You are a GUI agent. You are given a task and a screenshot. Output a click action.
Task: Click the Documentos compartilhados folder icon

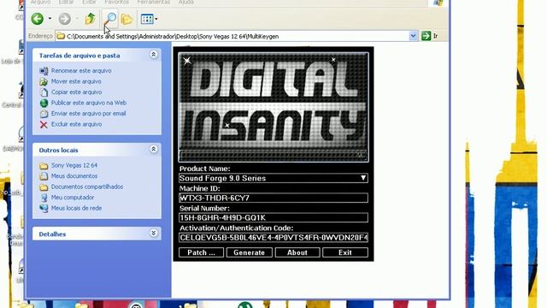(44, 187)
